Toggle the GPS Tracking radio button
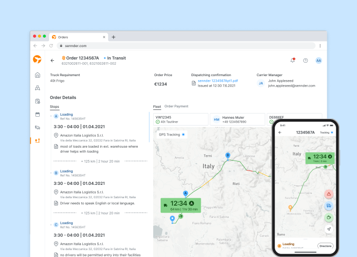 pos(183,134)
